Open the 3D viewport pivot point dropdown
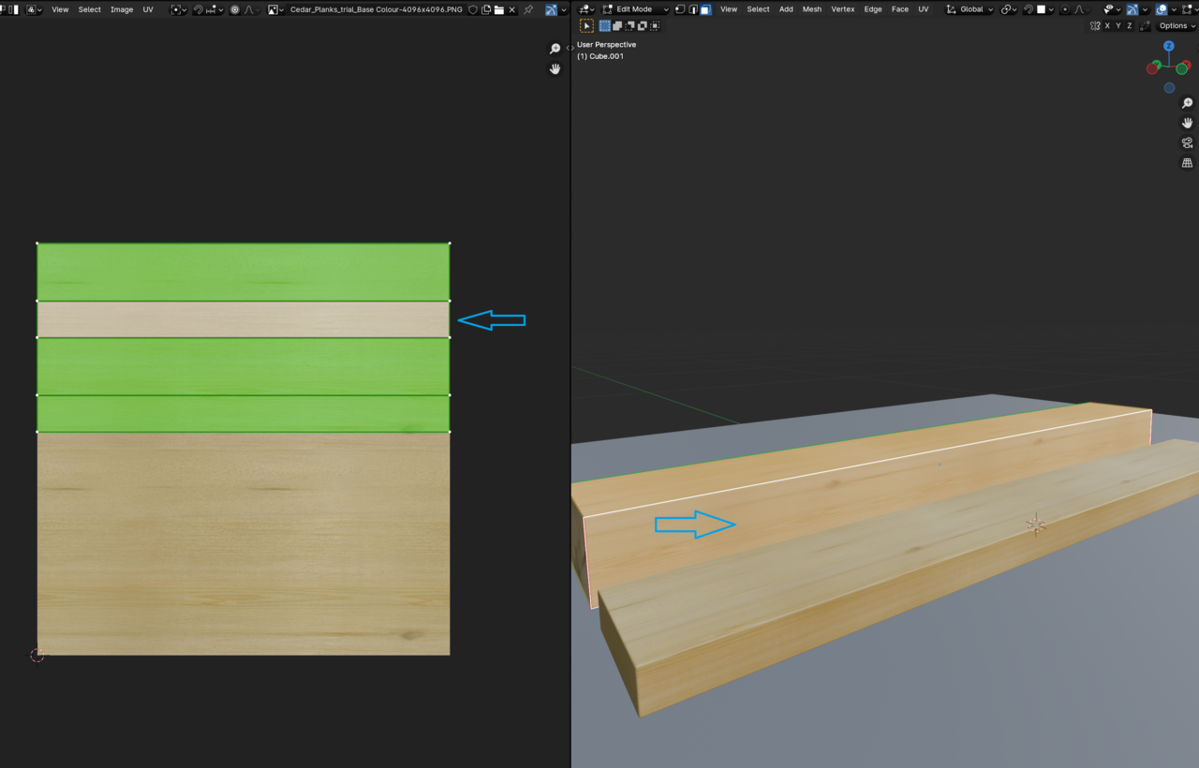The height and width of the screenshot is (768, 1199). pyautogui.click(x=1011, y=9)
